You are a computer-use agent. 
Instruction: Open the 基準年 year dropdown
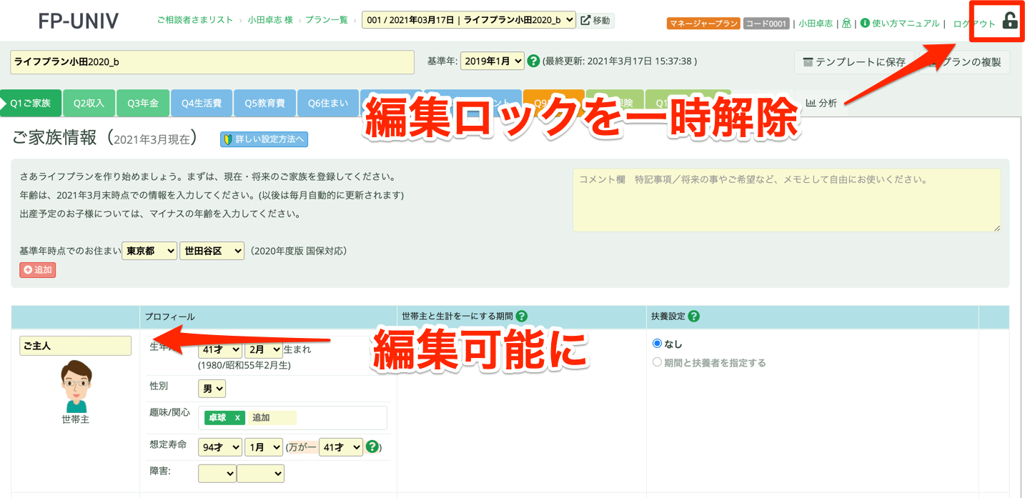tap(492, 61)
